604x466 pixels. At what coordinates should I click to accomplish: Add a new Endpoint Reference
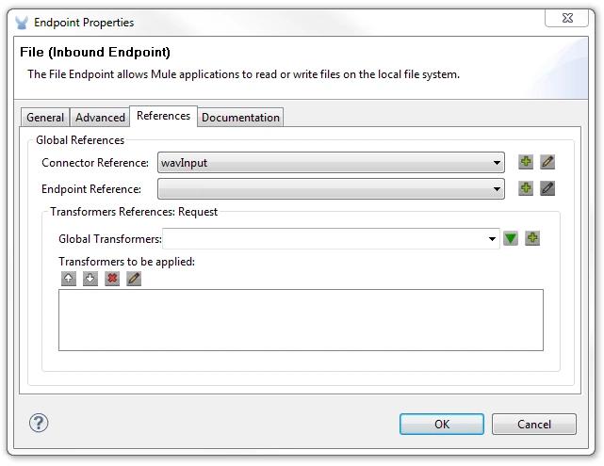(526, 188)
